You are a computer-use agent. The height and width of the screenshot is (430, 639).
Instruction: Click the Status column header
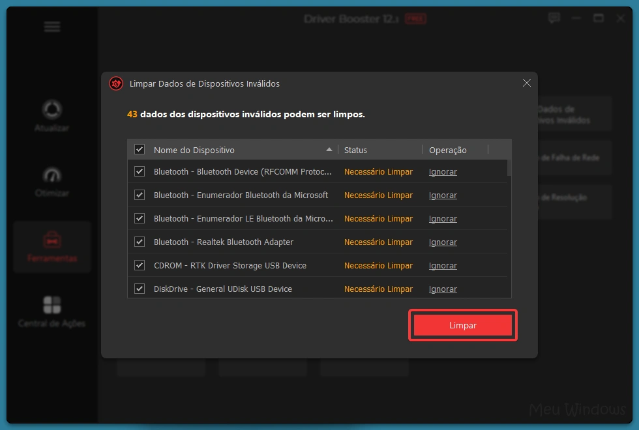point(355,149)
